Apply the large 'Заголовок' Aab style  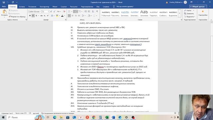(x=144, y=14)
